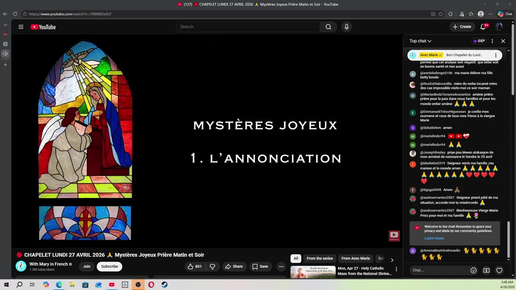This screenshot has width=516, height=290.
Task: Click @anniebolenge5106 username in chat
Action: click(x=436, y=73)
